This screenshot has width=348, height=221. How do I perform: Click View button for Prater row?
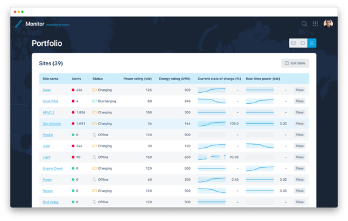pos(299,179)
